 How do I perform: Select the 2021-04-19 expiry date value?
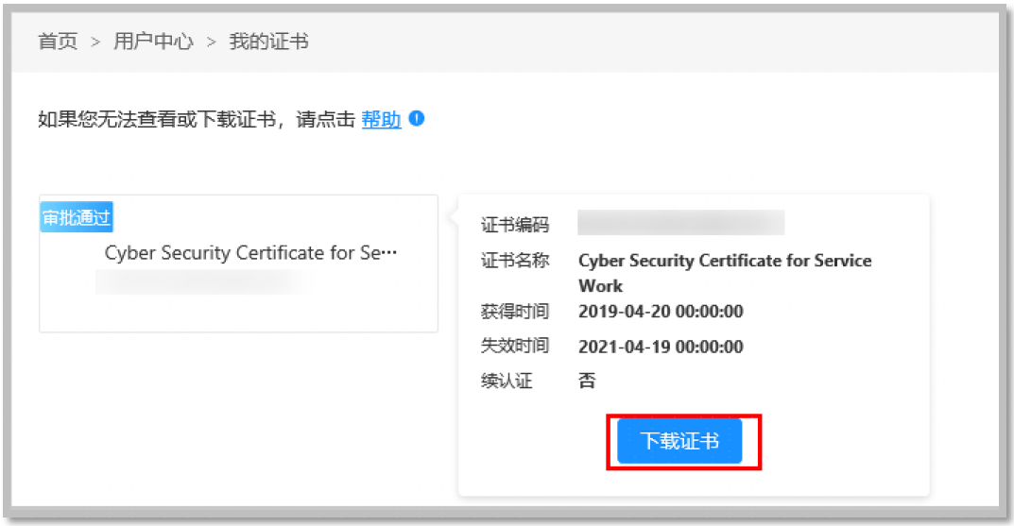click(x=661, y=347)
